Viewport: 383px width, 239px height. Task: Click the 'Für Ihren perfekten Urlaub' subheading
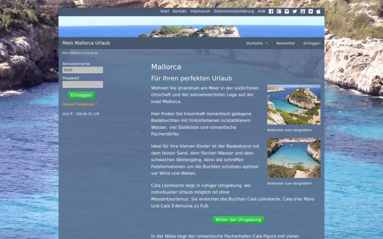191,78
